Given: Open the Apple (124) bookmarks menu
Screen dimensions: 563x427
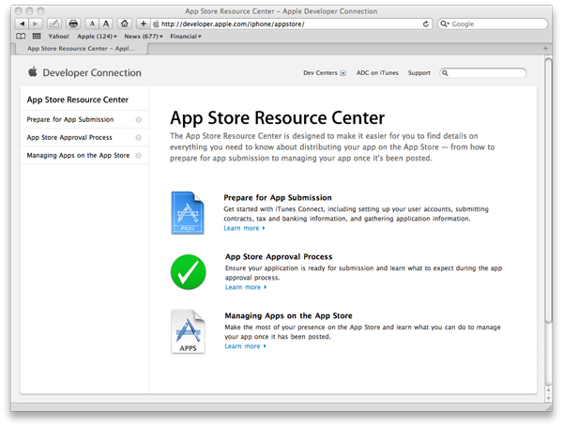Looking at the screenshot, I should pos(97,37).
